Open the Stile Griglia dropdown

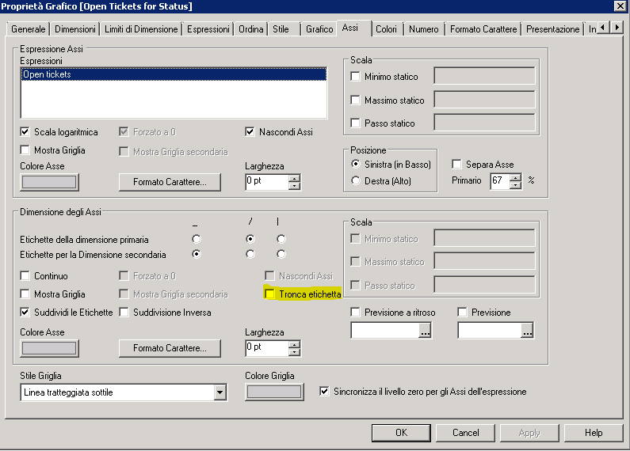[x=220, y=392]
